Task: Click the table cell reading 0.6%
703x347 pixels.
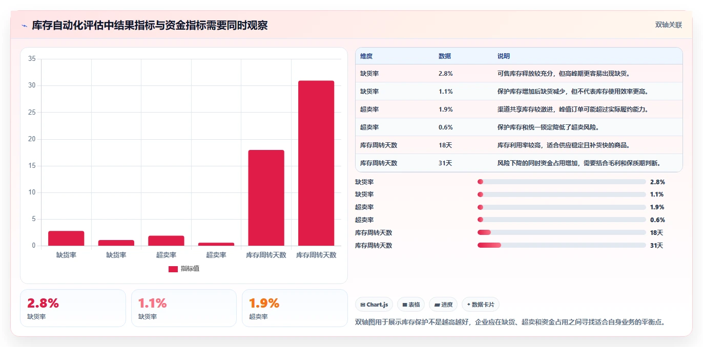Action: click(446, 127)
